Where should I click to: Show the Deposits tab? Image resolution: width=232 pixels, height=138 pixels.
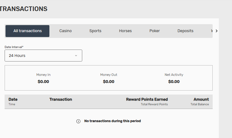[x=185, y=31]
